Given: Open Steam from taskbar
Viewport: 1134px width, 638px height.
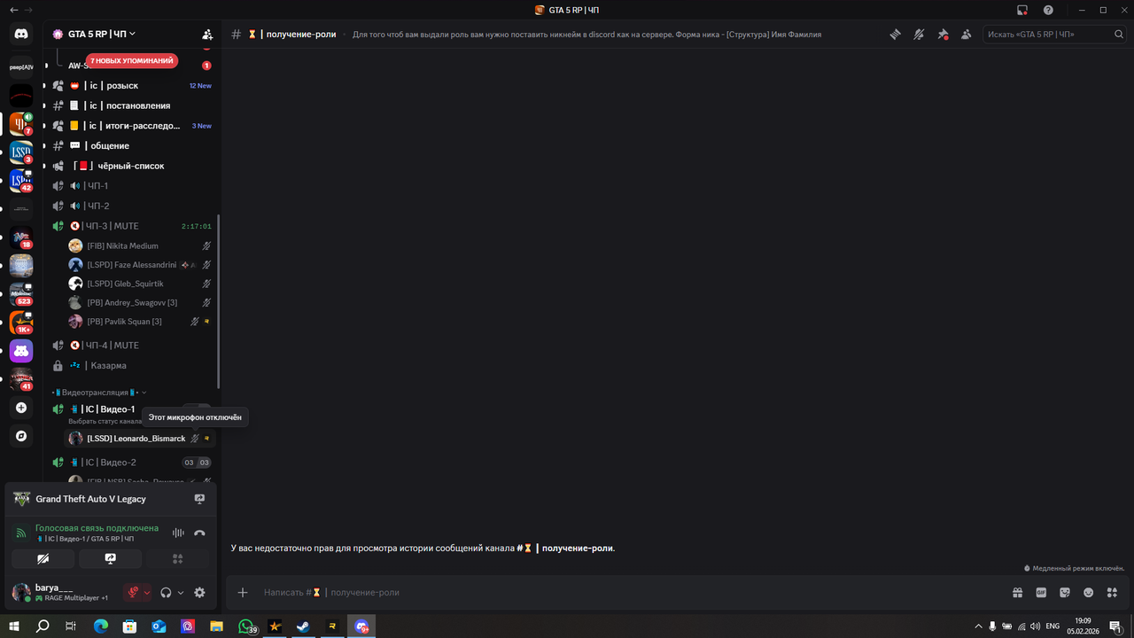Looking at the screenshot, I should [x=303, y=626].
